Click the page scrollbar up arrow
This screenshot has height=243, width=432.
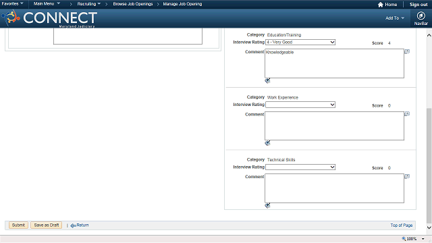(x=429, y=35)
